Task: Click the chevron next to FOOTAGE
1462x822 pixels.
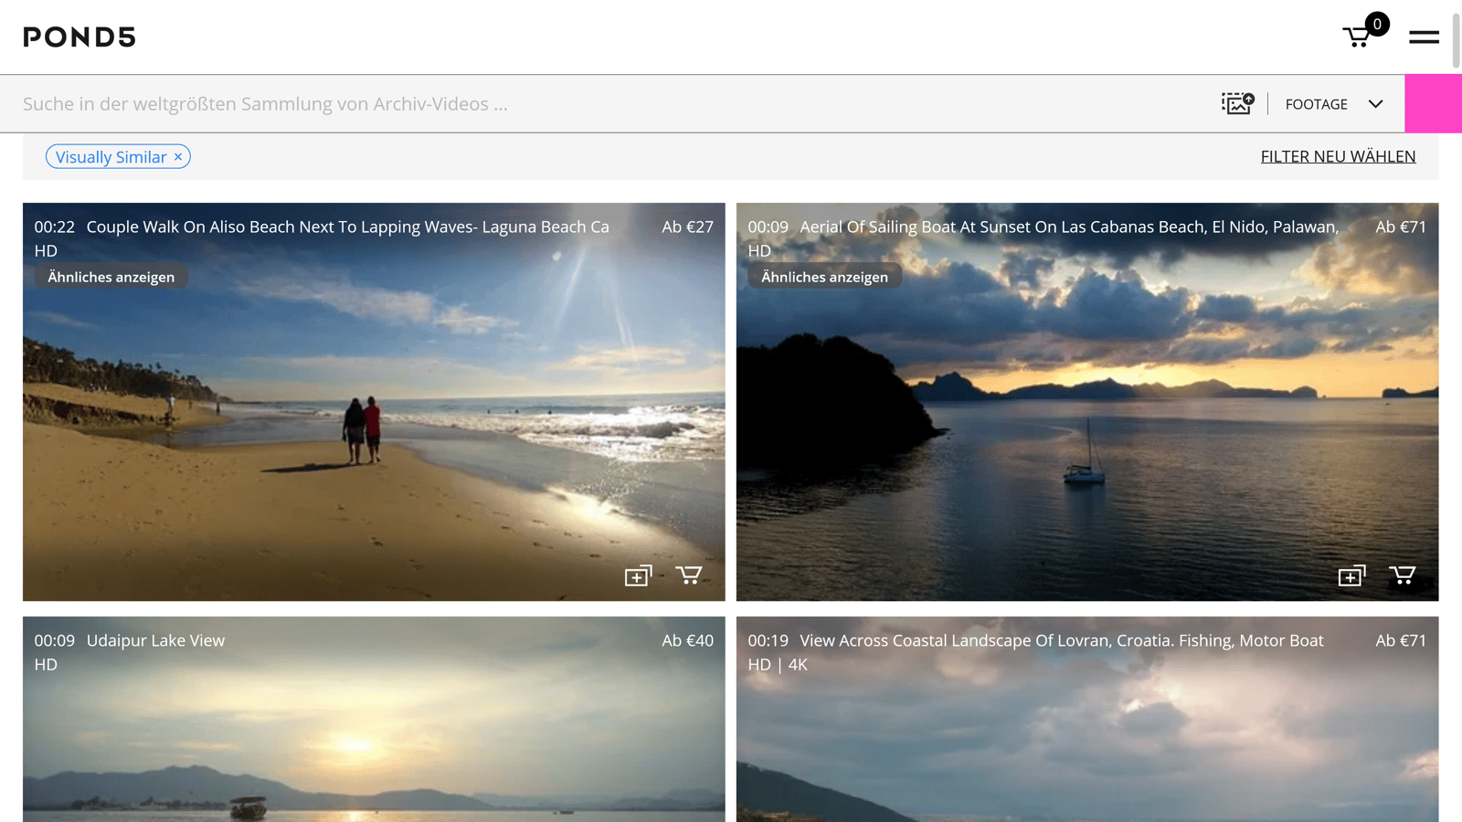Action: [x=1375, y=104]
